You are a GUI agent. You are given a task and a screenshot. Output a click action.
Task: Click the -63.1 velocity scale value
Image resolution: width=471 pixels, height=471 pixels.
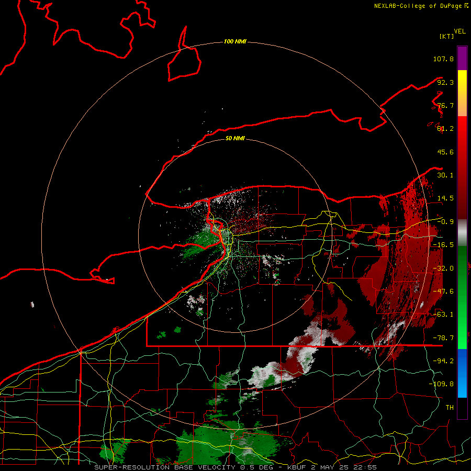[x=443, y=315]
